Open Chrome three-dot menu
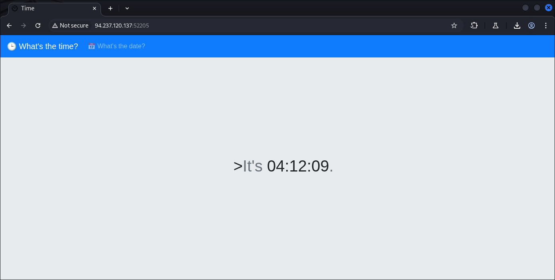Screen dimensions: 555x280 546,26
